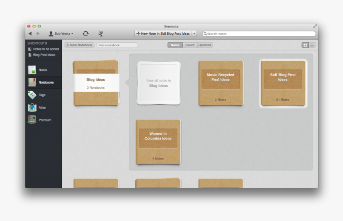Viewport: 343px width, 221px height.
Task: Switch to list view
Action: [x=312, y=45]
